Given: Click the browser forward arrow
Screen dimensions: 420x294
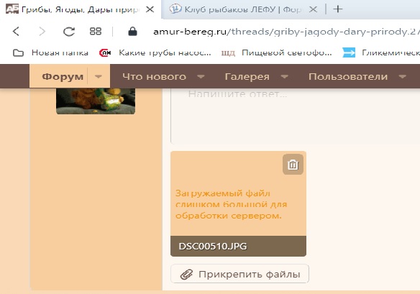Looking at the screenshot, I should (x=42, y=32).
